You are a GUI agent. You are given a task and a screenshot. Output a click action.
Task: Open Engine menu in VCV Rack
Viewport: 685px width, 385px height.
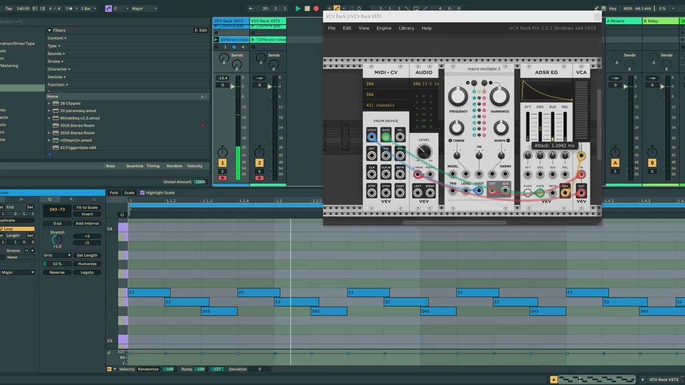[x=384, y=28]
